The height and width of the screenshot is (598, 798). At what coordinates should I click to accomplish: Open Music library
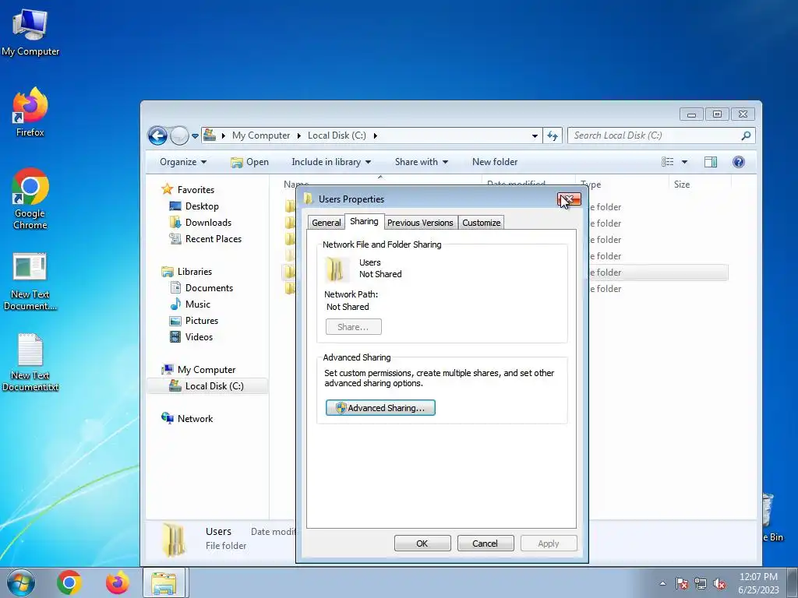click(197, 304)
